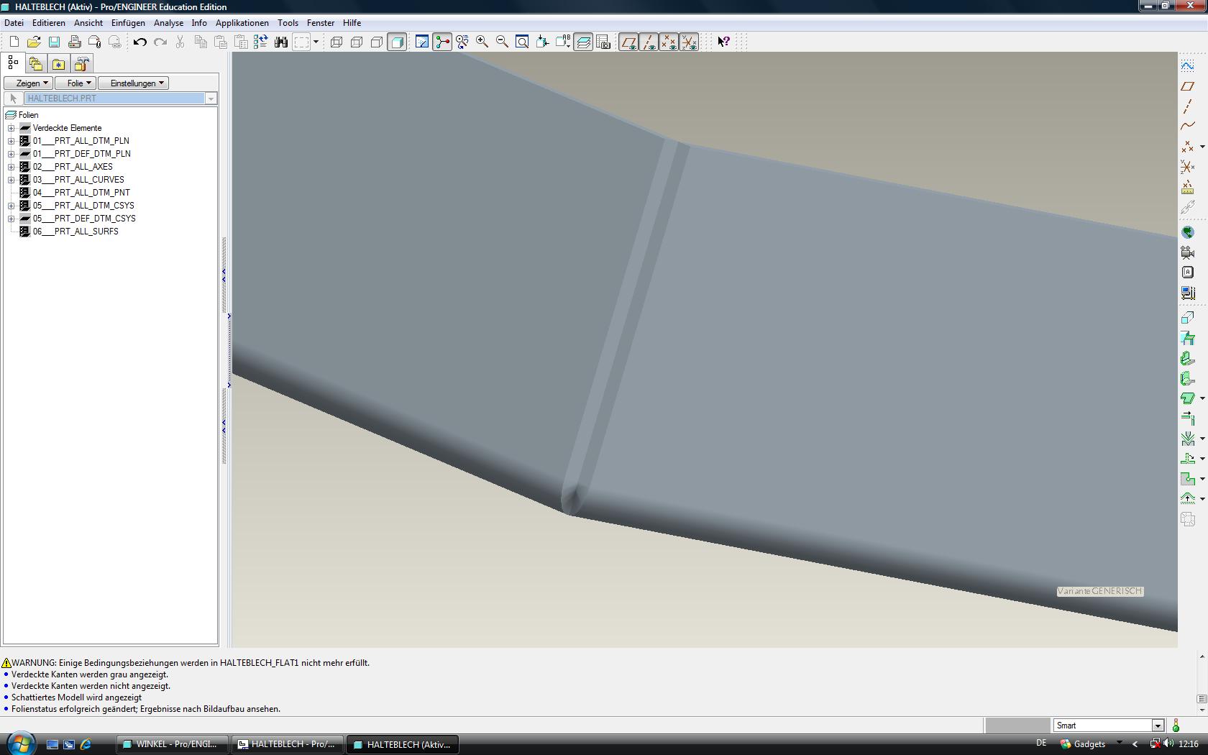Click the Undo arrow

coord(139,42)
